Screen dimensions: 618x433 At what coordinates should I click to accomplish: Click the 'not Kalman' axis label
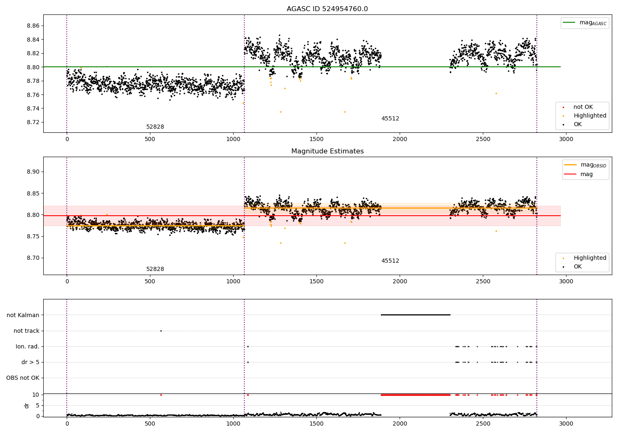[23, 315]
